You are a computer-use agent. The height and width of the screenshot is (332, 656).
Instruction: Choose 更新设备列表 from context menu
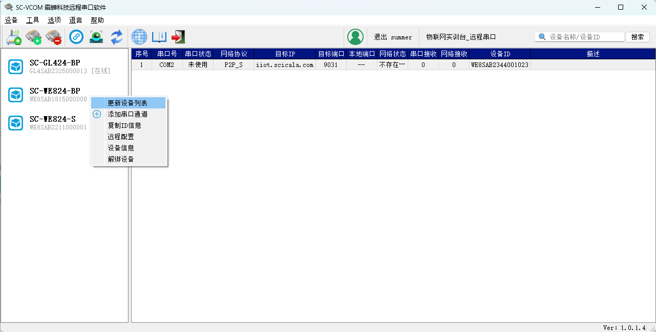128,103
